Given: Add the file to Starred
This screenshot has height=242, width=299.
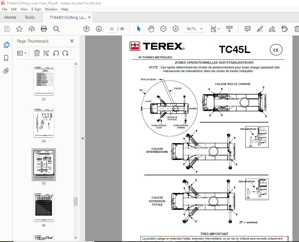Looking at the screenshot, I should (19, 29).
